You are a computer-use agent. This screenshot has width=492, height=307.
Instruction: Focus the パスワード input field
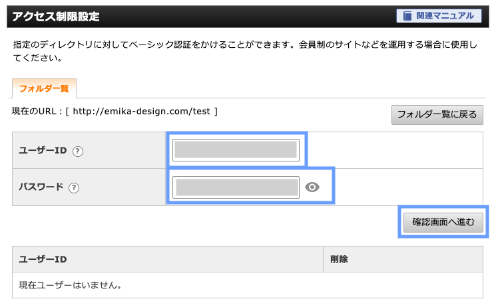236,187
